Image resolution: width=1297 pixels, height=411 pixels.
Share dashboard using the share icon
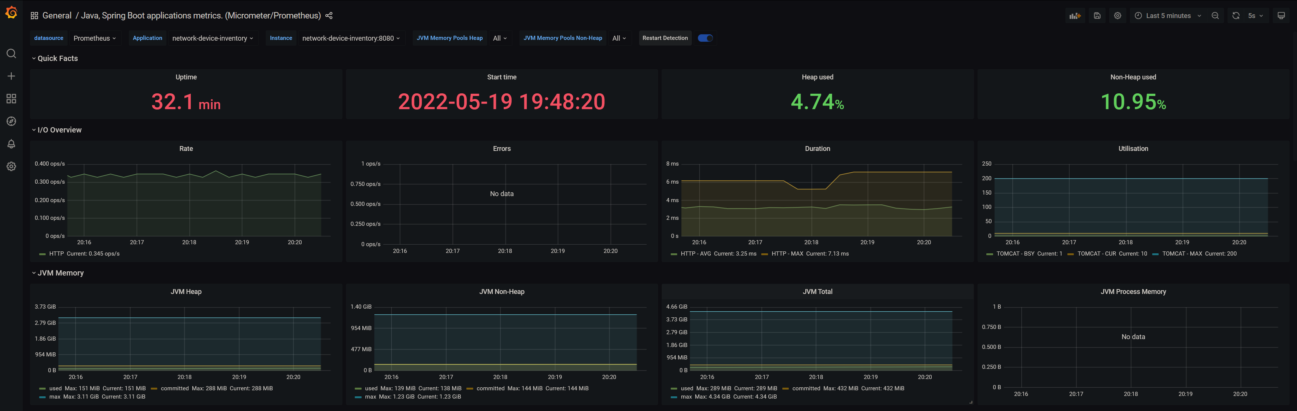tap(329, 15)
